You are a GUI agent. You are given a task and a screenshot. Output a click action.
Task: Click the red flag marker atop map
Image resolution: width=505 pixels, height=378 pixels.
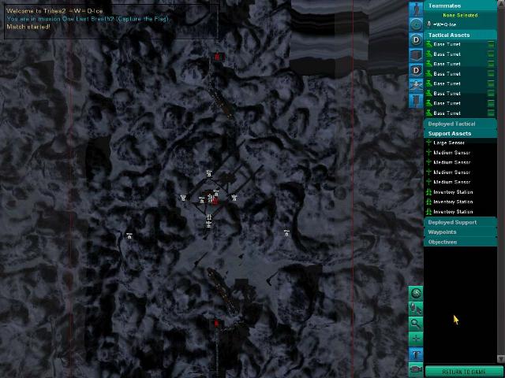point(217,57)
